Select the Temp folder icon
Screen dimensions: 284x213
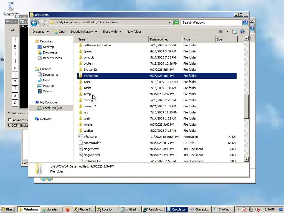(x=81, y=94)
